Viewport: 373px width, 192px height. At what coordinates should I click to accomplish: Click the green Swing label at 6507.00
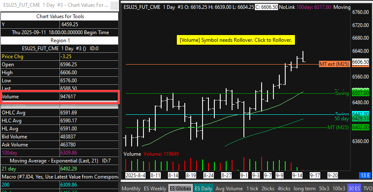342,94
